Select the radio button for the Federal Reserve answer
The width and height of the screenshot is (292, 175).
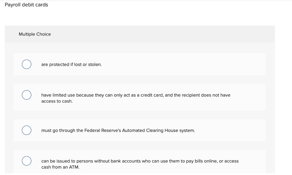pos(27,130)
